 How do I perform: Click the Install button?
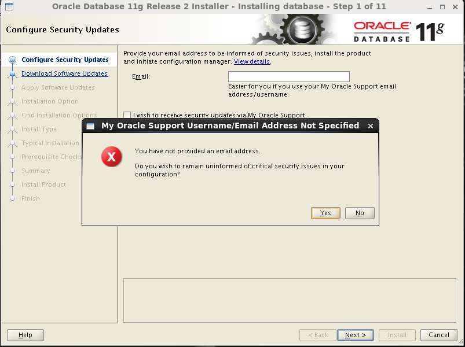click(x=397, y=335)
